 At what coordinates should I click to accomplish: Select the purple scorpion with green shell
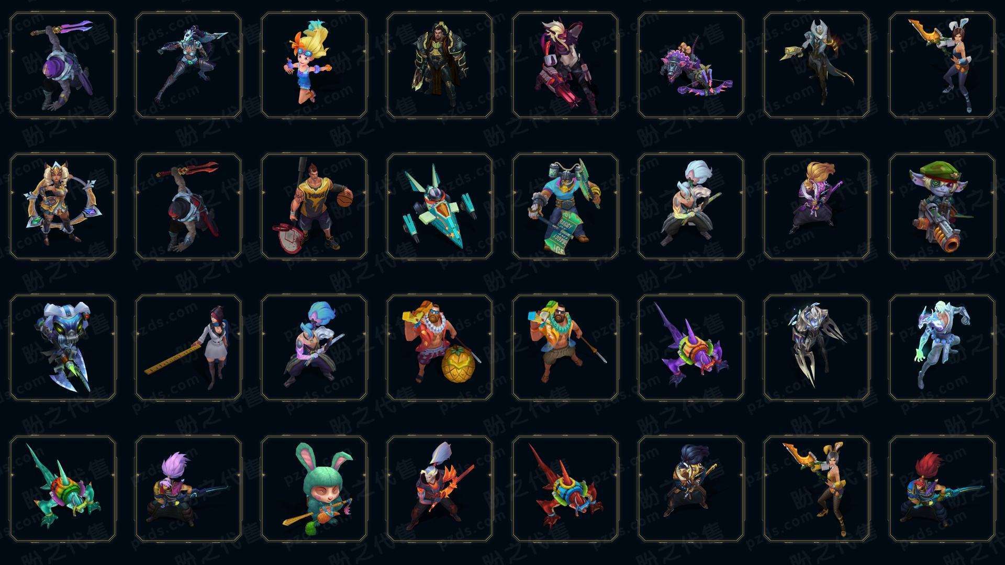click(x=691, y=347)
